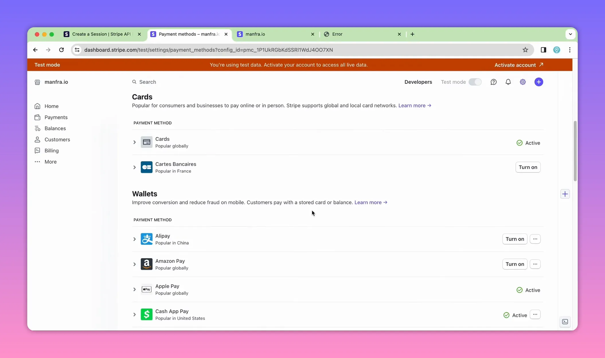Open the Cash App Pay overflow menu
Viewport: 605px width, 358px height.
pos(535,314)
